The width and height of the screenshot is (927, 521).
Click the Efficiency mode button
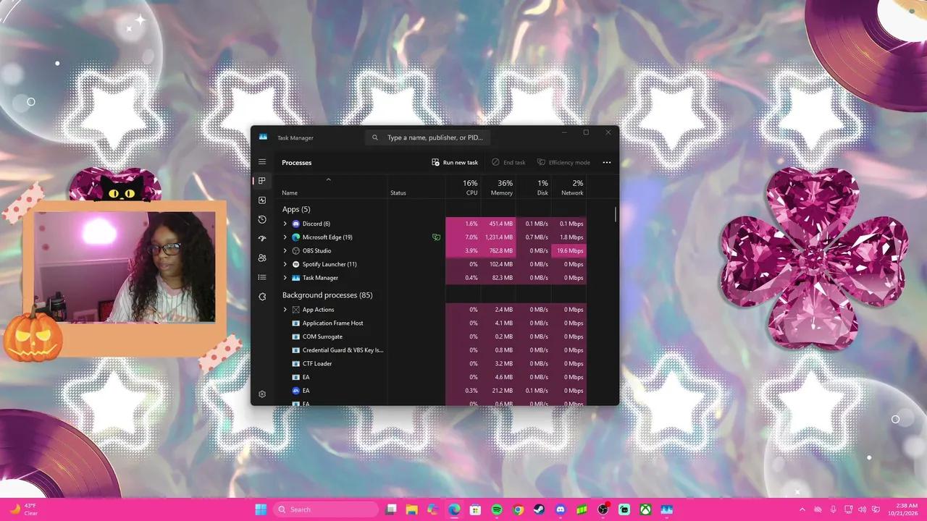click(563, 163)
